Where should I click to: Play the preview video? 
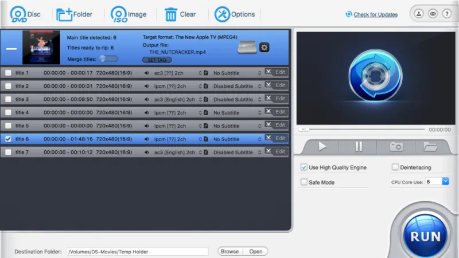322,146
